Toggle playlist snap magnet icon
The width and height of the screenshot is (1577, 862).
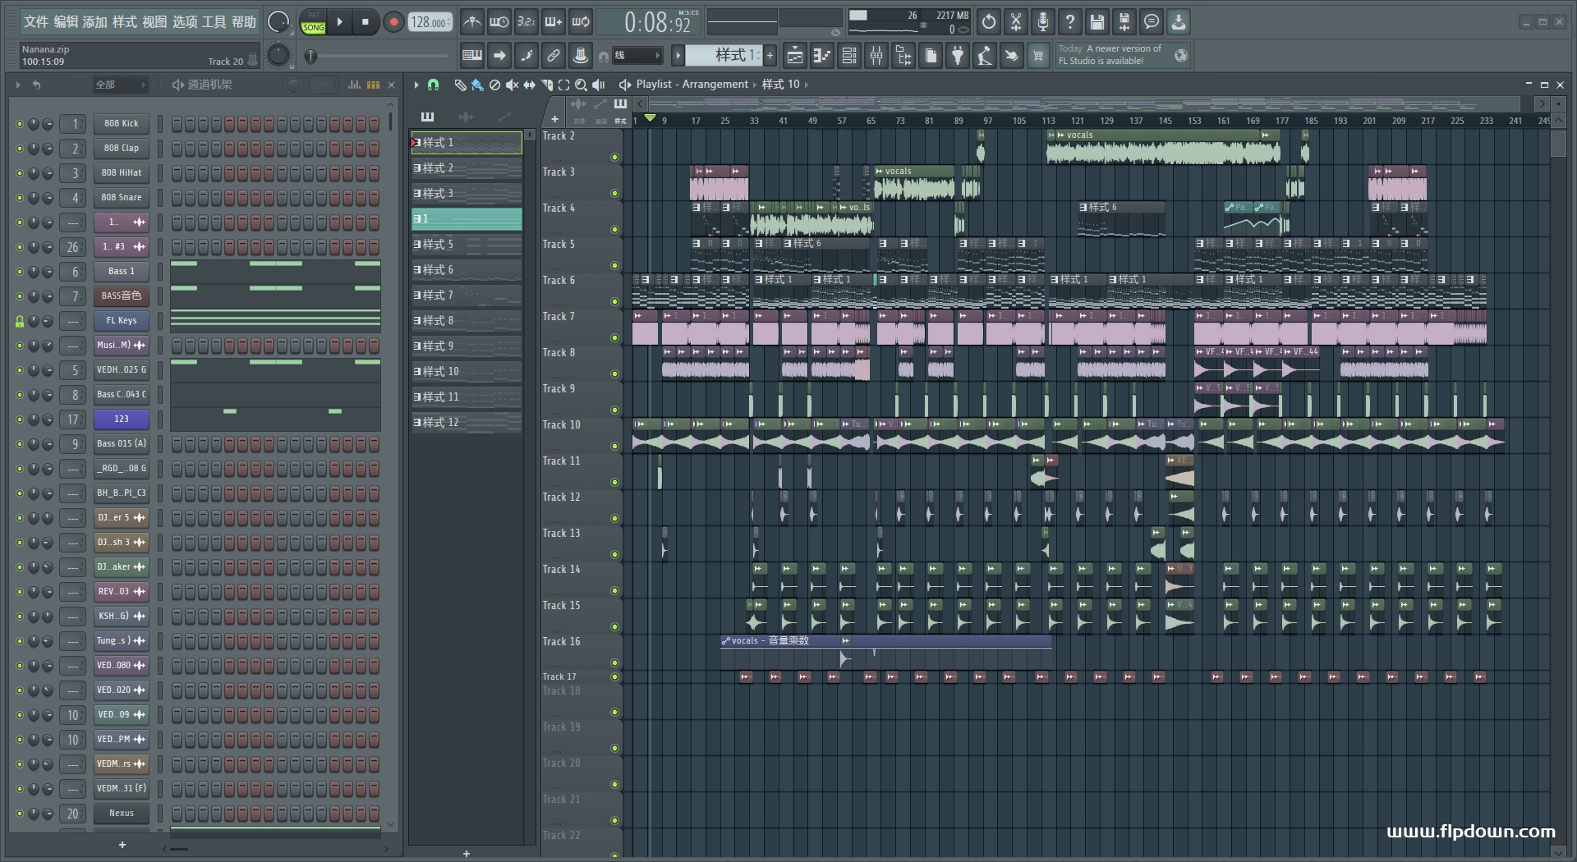pos(434,85)
